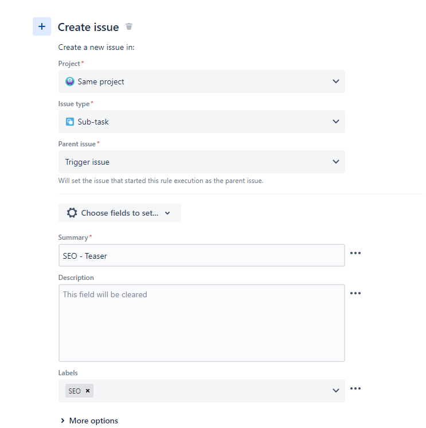Screen dimensions: 426x428
Task: Click the gear icon in Choose fields
Action: click(x=72, y=213)
